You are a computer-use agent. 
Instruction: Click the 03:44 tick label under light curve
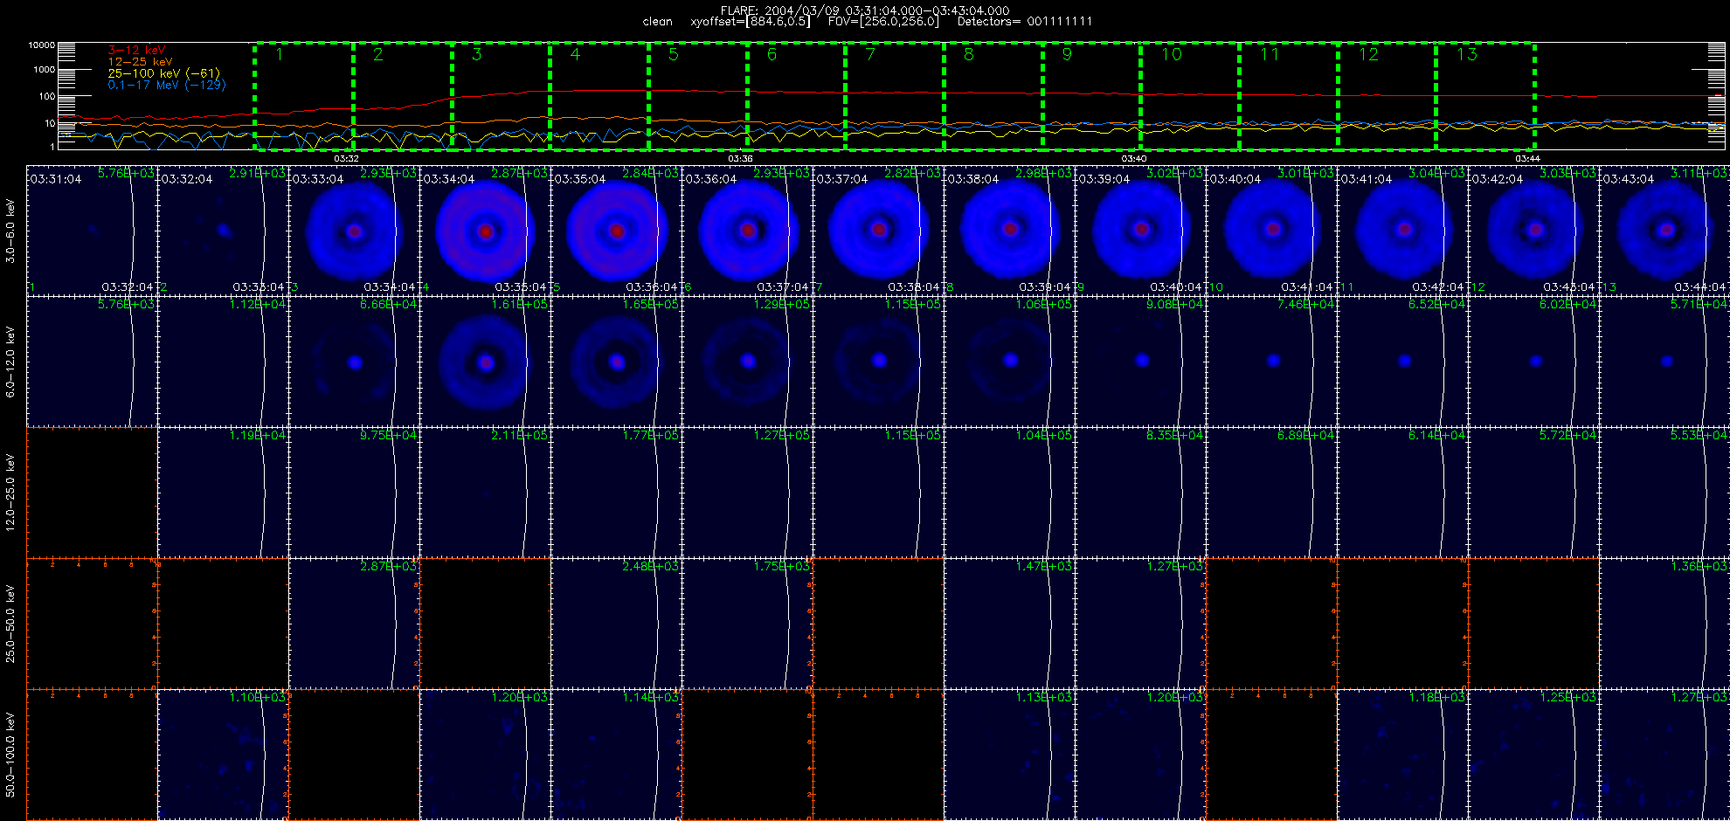point(1527,158)
